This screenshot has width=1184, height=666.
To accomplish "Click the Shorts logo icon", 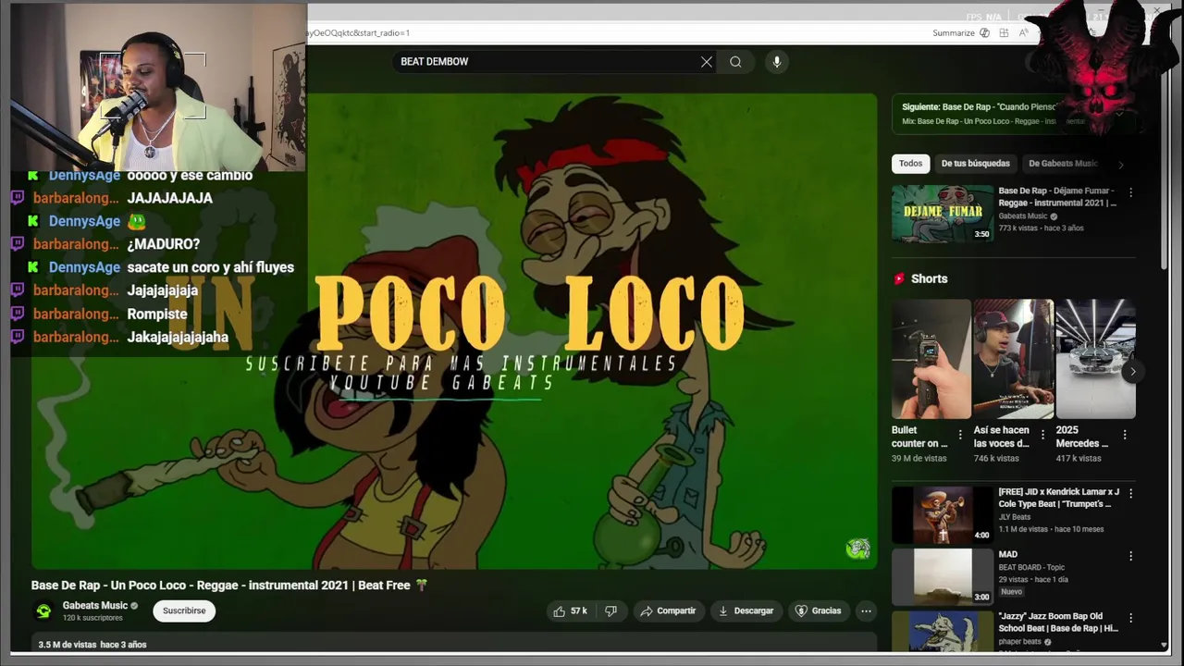I will click(899, 278).
